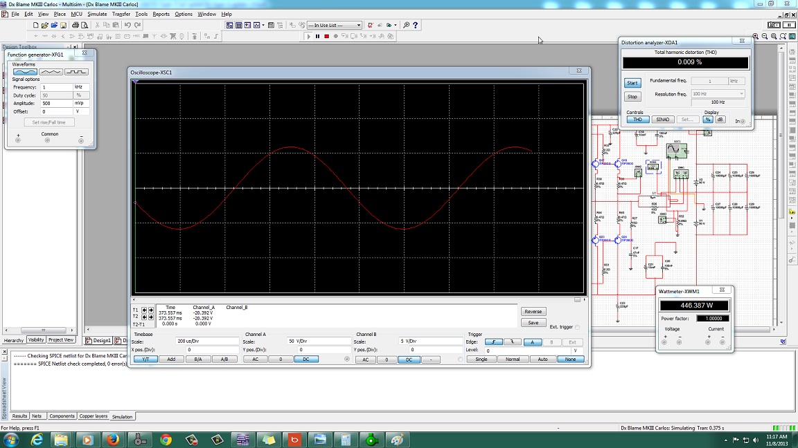The height and width of the screenshot is (448, 798).
Task: Move cursor T1 right with arrow
Action: [x=150, y=310]
